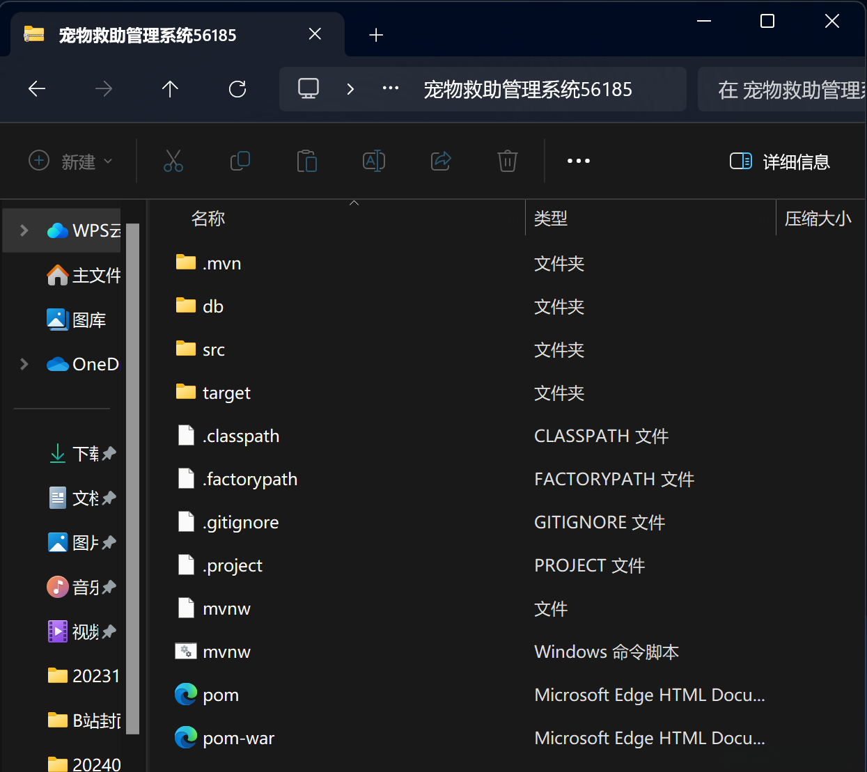Click CLASSPATH 文件 type cell
Image resolution: width=867 pixels, height=772 pixels.
[602, 436]
